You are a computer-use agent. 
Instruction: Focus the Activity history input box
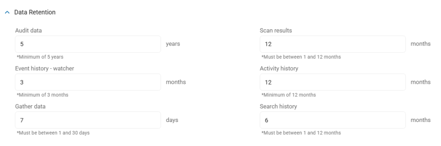point(333,82)
